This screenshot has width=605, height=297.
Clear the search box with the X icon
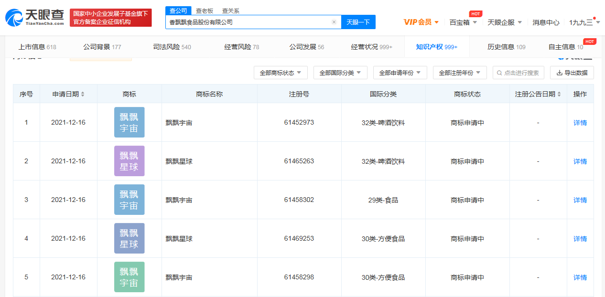[334, 22]
